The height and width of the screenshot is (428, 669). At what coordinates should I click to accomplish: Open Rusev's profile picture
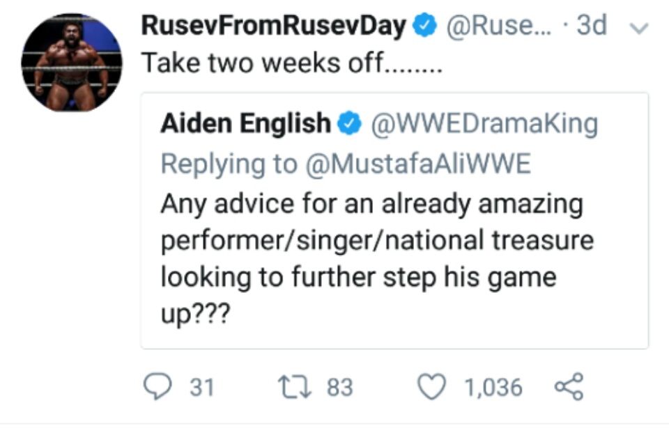pos(72,62)
